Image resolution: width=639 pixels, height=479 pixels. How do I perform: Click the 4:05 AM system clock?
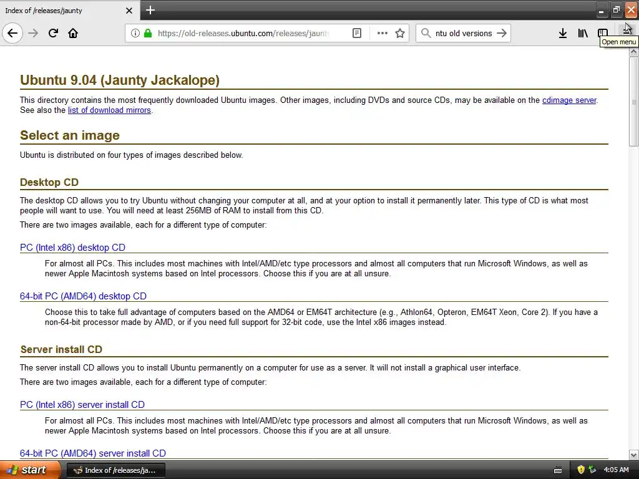click(x=616, y=470)
